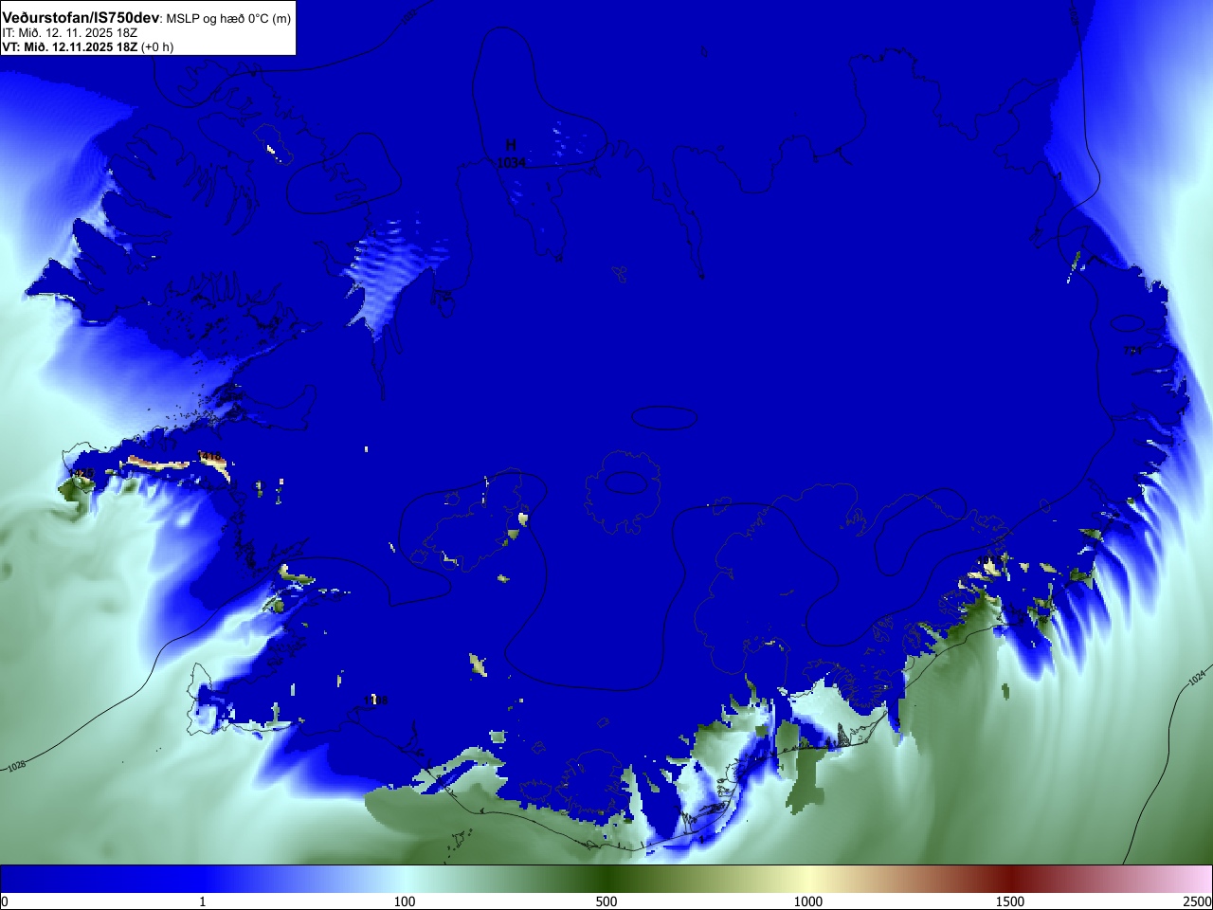
Task: Click the '1' tick on the color scale
Action: pos(202,901)
